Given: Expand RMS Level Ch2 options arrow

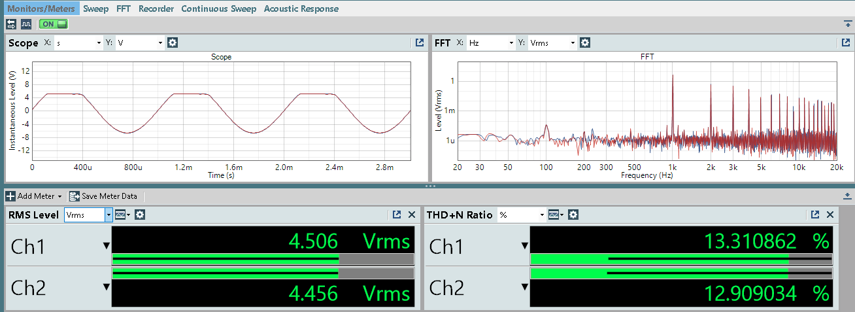Looking at the screenshot, I should (106, 286).
